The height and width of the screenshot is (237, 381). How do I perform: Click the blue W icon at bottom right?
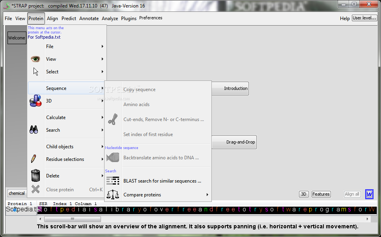[x=369, y=194]
